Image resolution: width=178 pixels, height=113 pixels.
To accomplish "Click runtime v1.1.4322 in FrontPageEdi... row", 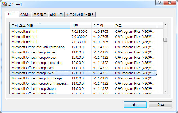I will [x=101, y=84].
